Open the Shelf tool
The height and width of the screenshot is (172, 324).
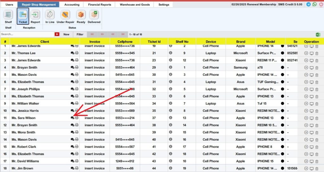(x=8, y=17)
